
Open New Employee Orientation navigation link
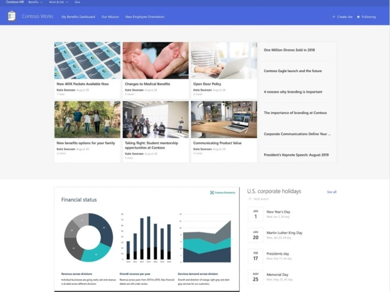click(x=145, y=17)
